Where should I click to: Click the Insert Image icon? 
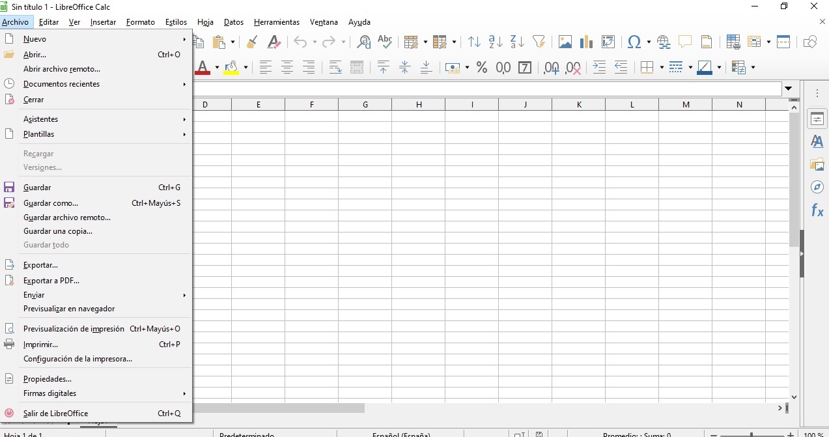click(x=565, y=42)
